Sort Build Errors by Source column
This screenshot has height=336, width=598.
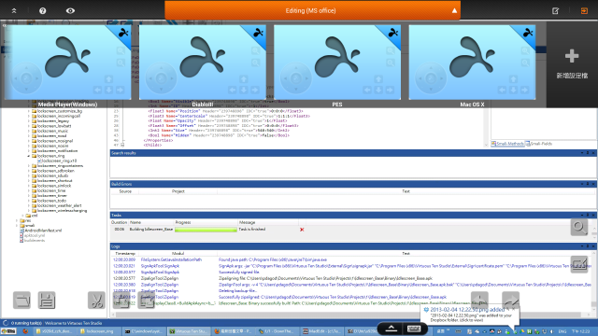point(125,191)
